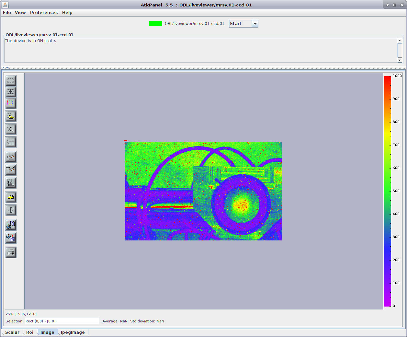Click the save settings floppy icon
Screen dimensions: 407x337
pyautogui.click(x=11, y=238)
